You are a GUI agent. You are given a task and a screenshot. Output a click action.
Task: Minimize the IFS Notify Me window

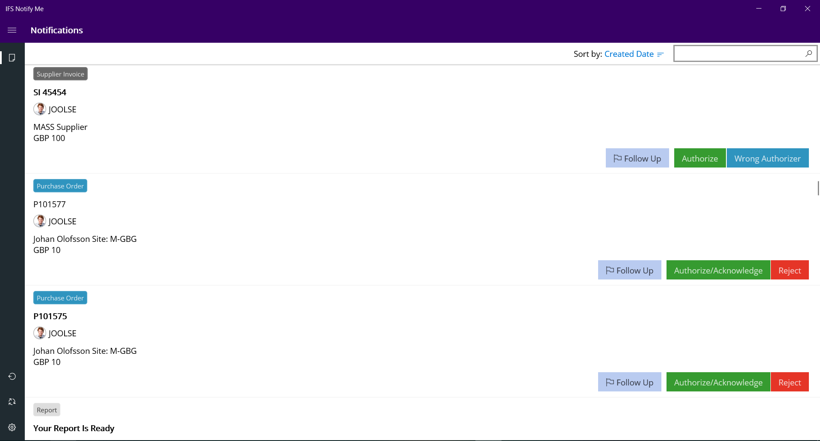[x=759, y=9]
